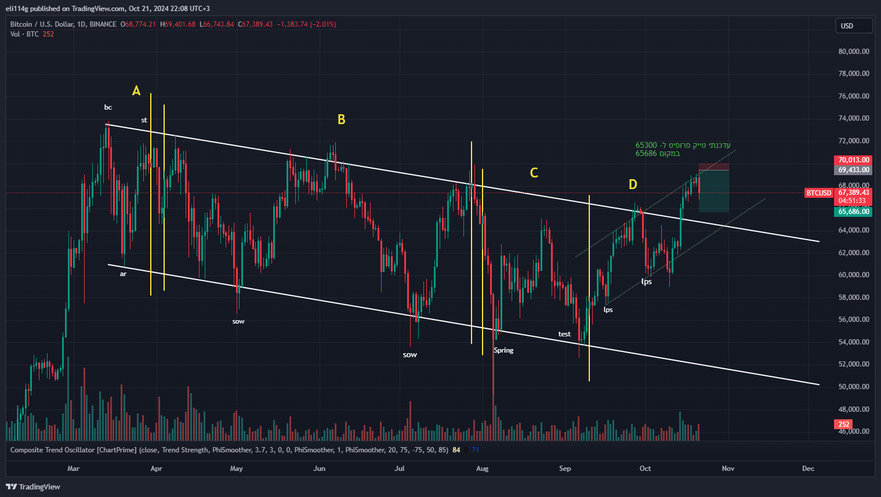881x497 pixels.
Task: Select the bc text label at the peak
Action: pos(108,107)
